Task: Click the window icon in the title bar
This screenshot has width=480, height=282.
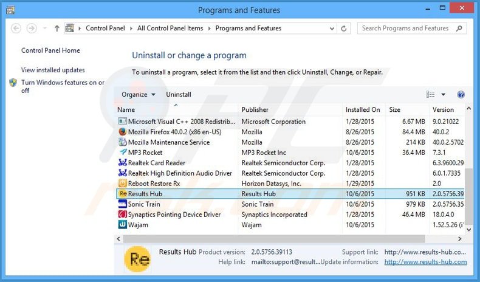Action: pyautogui.click(x=10, y=10)
